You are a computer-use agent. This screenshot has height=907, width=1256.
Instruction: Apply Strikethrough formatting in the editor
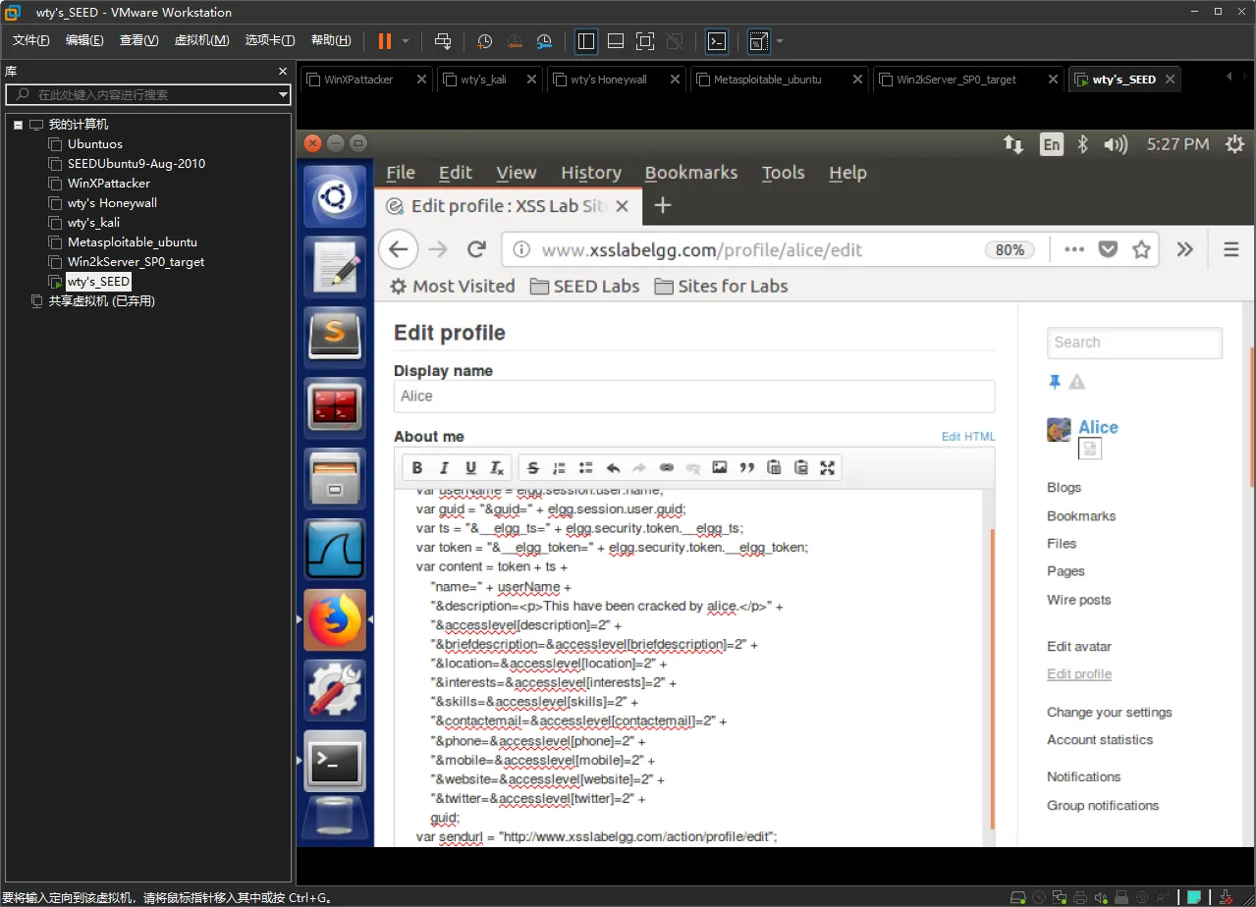pyautogui.click(x=533, y=467)
